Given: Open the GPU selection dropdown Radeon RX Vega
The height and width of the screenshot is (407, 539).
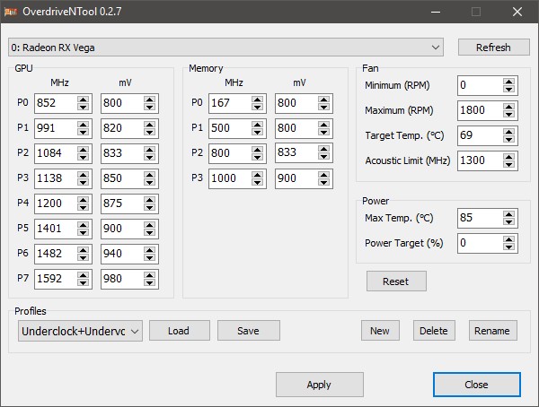Looking at the screenshot, I should [225, 48].
